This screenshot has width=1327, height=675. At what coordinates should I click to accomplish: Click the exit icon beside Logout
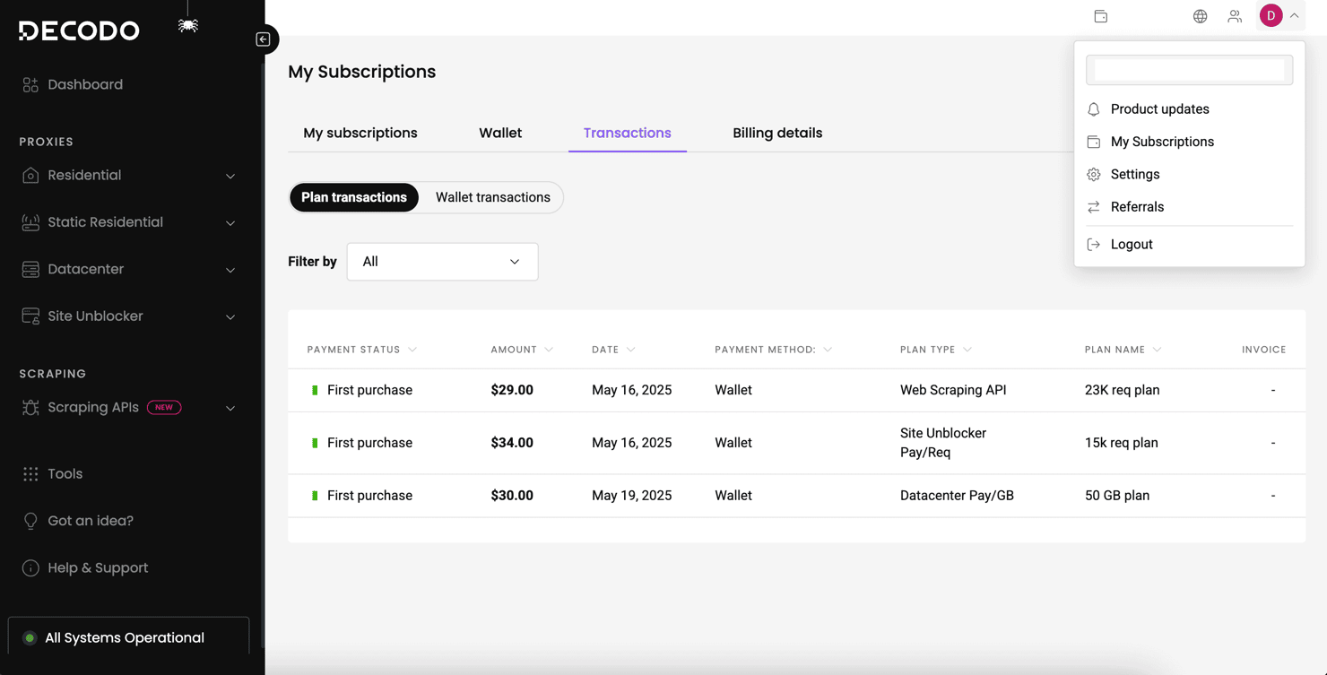pyautogui.click(x=1093, y=244)
